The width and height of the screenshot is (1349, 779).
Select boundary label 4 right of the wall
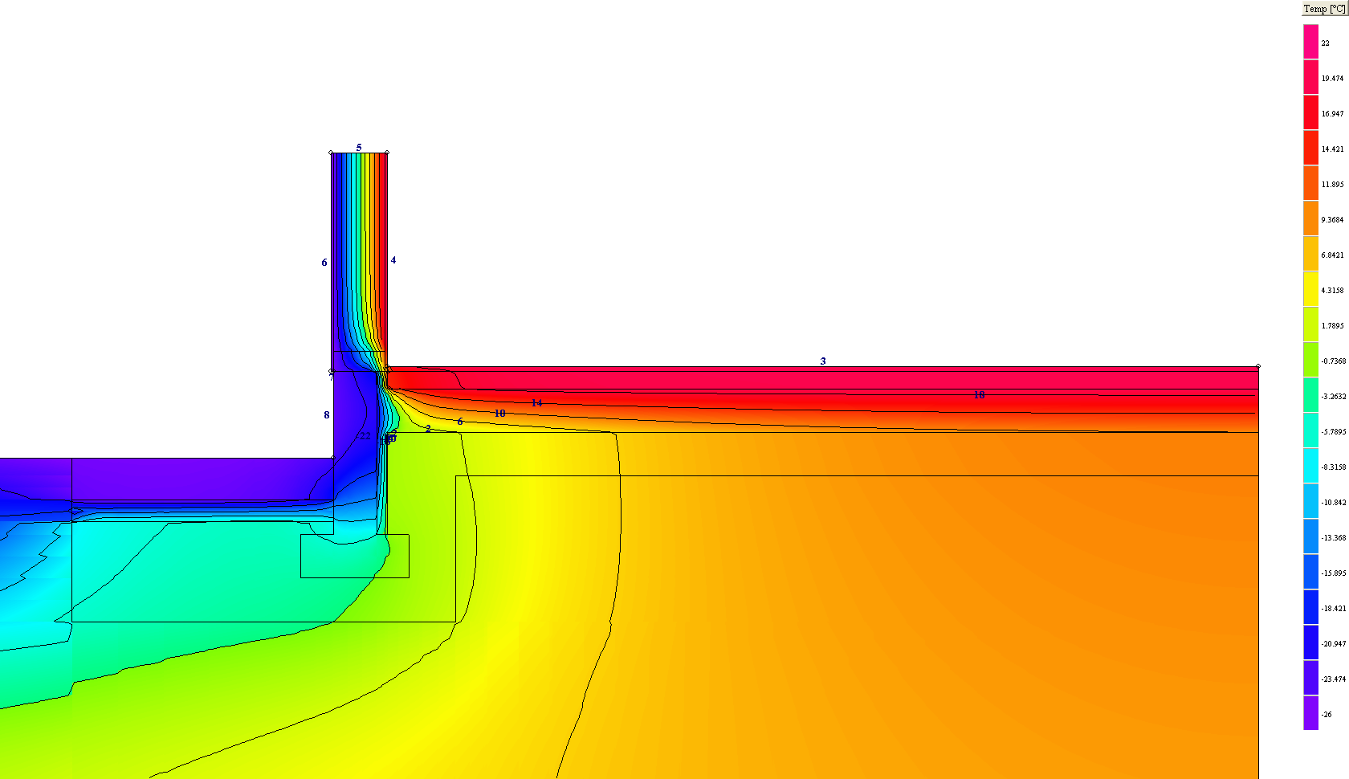click(x=393, y=260)
